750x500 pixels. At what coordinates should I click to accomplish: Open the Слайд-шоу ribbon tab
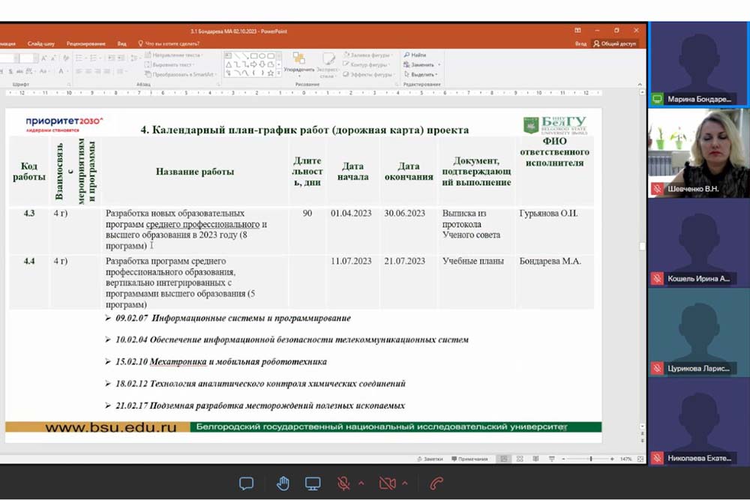point(41,43)
